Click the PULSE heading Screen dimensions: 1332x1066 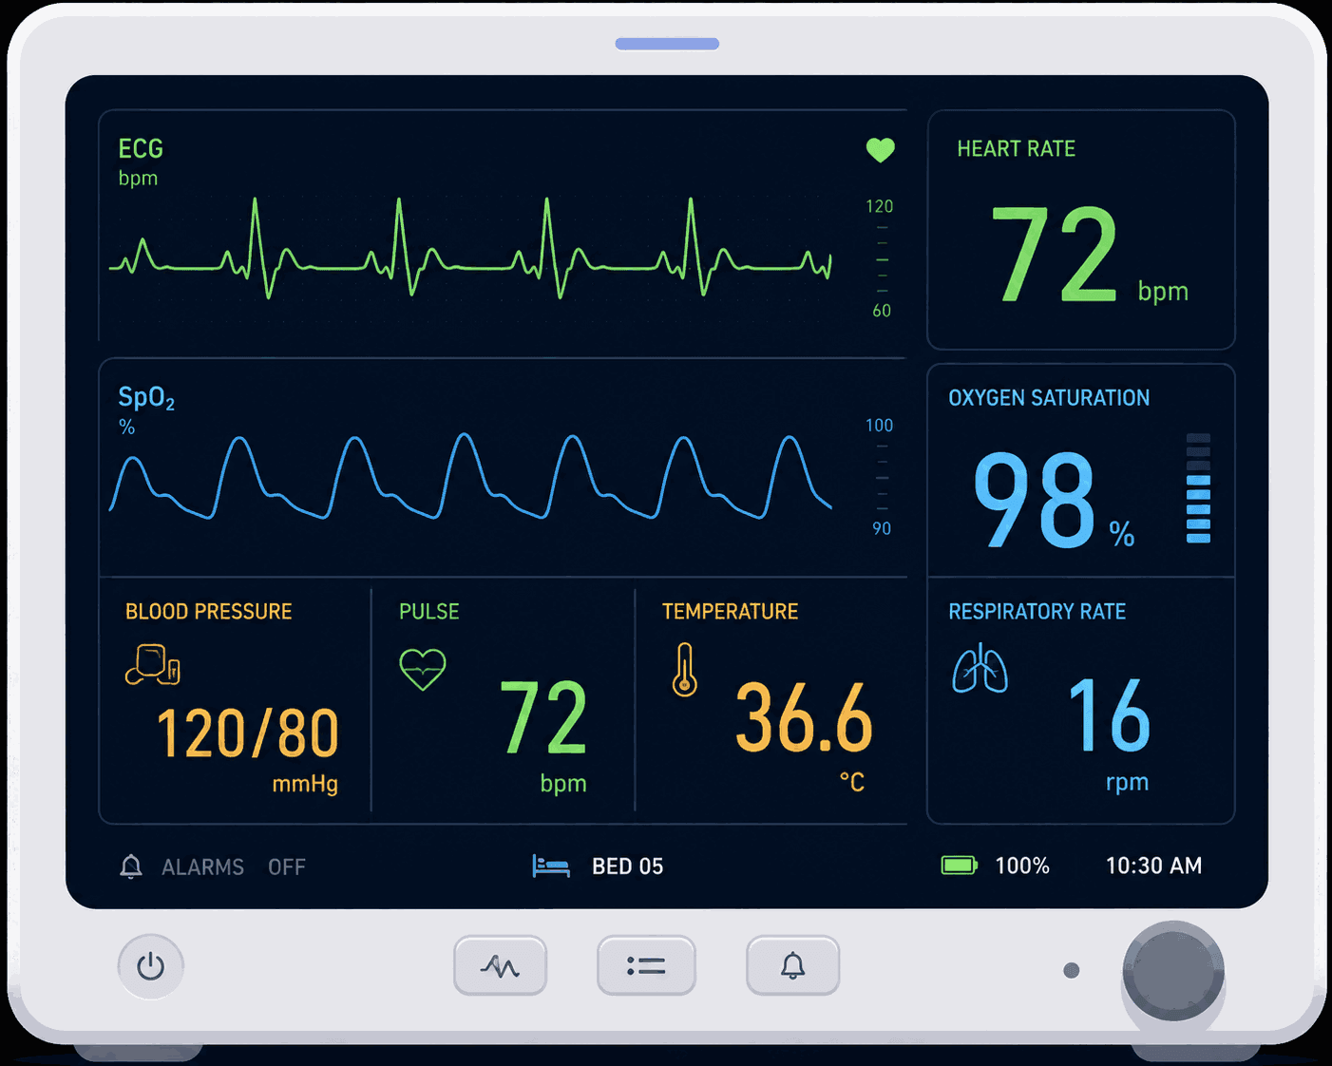[429, 612]
